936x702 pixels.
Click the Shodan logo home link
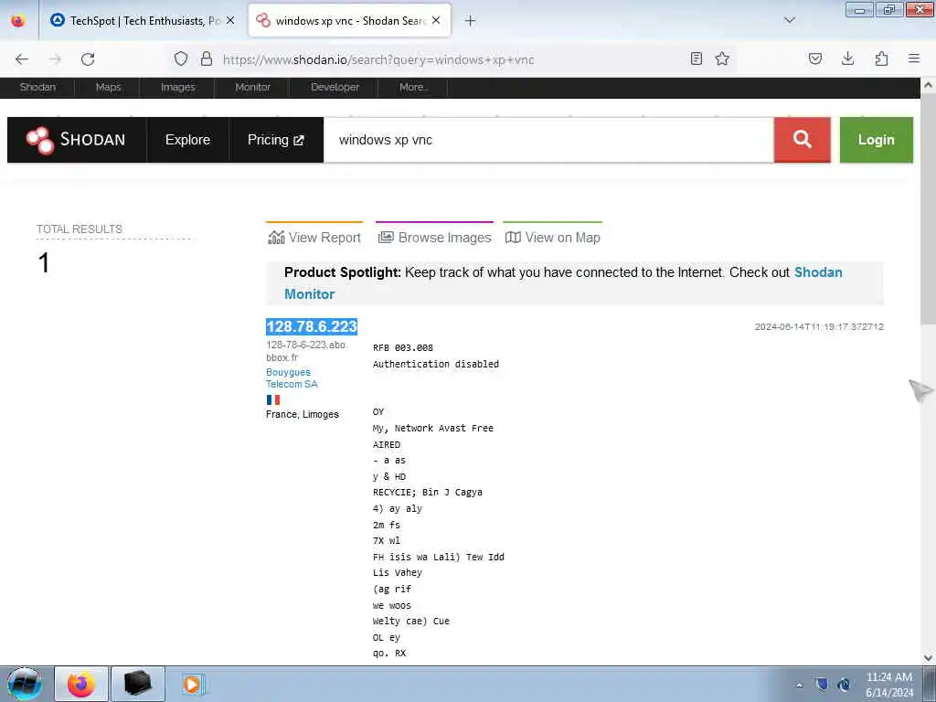click(x=77, y=140)
